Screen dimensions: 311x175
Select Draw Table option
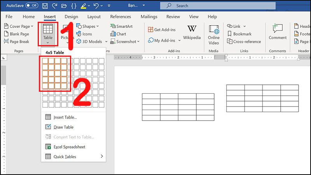point(63,127)
